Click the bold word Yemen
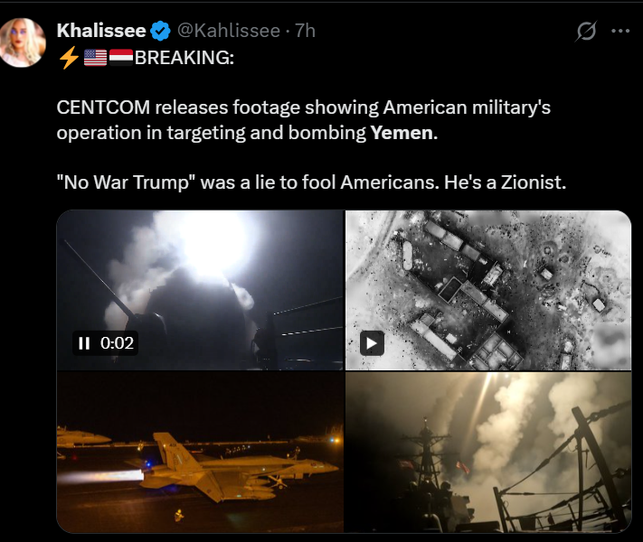The width and height of the screenshot is (643, 542). pos(403,132)
